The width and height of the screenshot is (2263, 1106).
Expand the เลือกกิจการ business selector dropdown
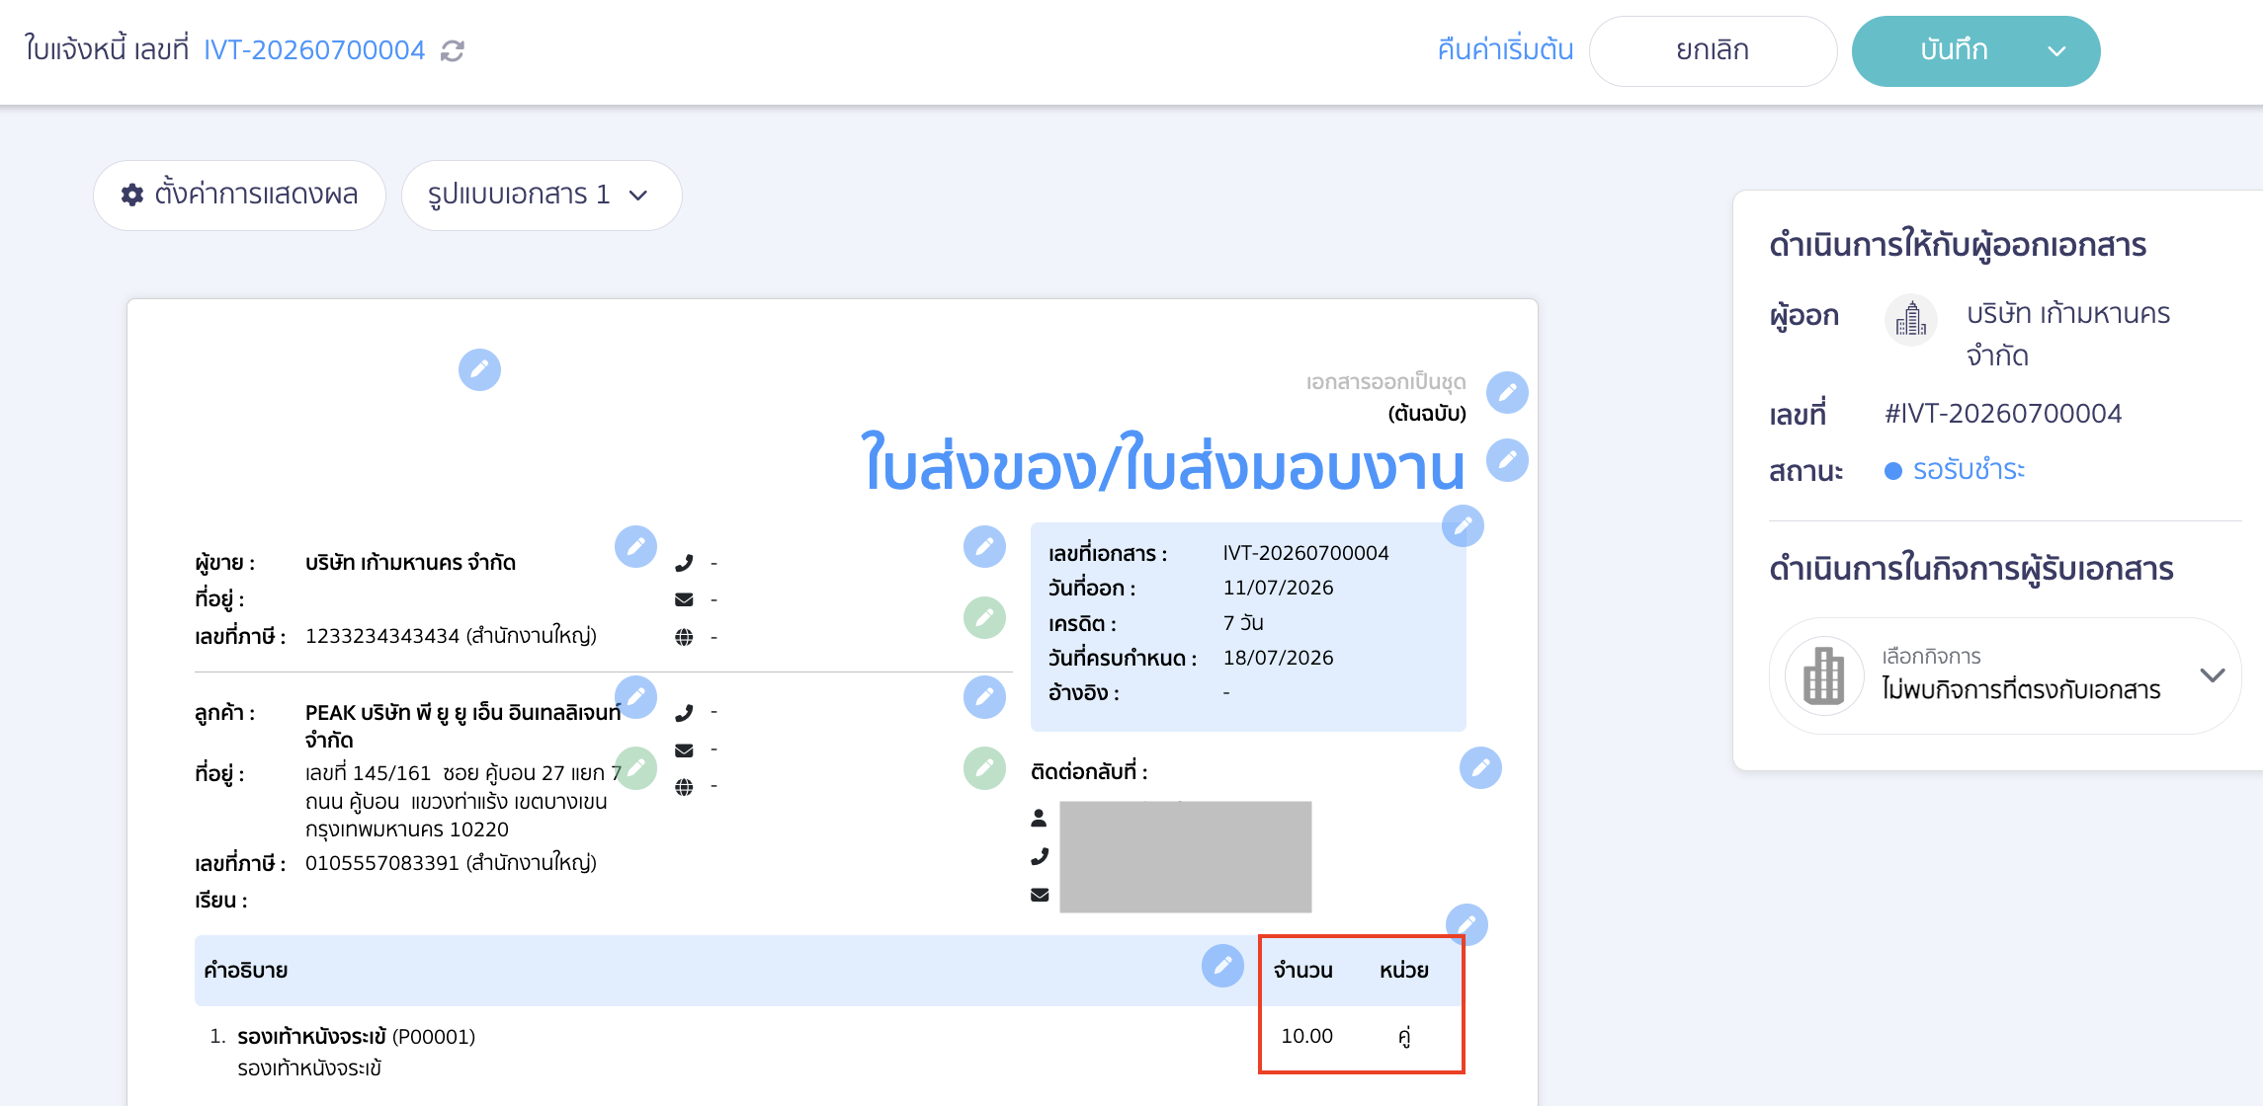[x=2213, y=675]
